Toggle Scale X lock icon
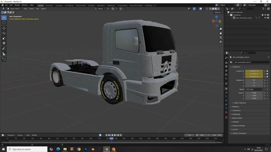 pyautogui.click(x=265, y=93)
